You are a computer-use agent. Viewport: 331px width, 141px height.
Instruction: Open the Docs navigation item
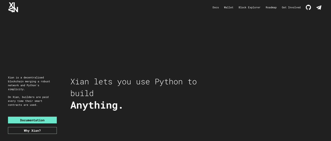pos(216,7)
